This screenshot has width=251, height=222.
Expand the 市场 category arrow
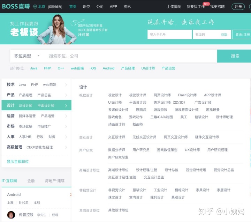pos(66,126)
